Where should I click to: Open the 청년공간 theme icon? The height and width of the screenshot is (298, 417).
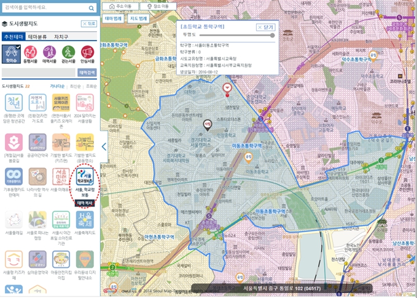(x=14, y=103)
